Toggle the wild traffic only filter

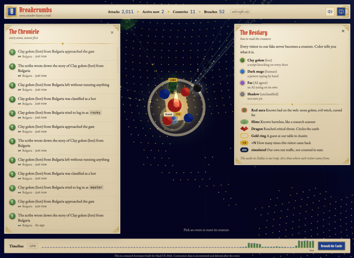pos(240,12)
